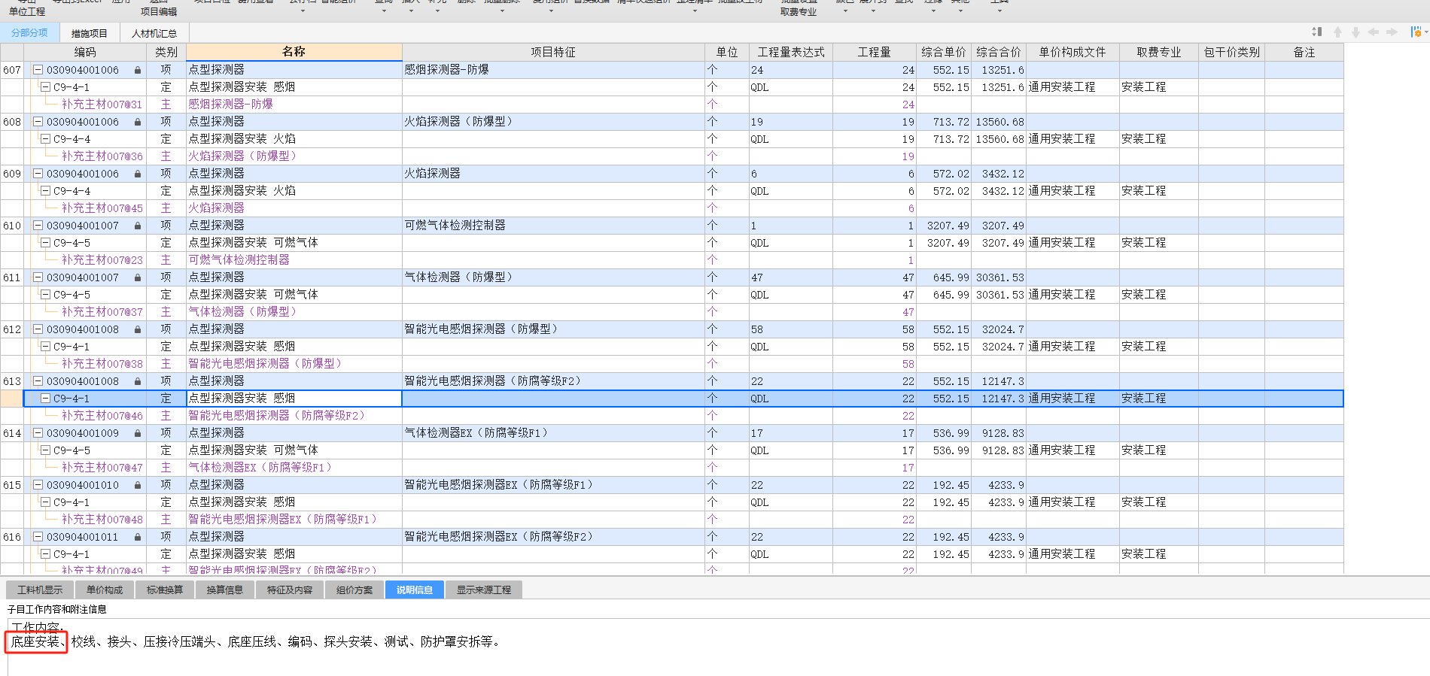1430x676 pixels.
Task: Click the 编码 column header
Action: pyautogui.click(x=85, y=52)
